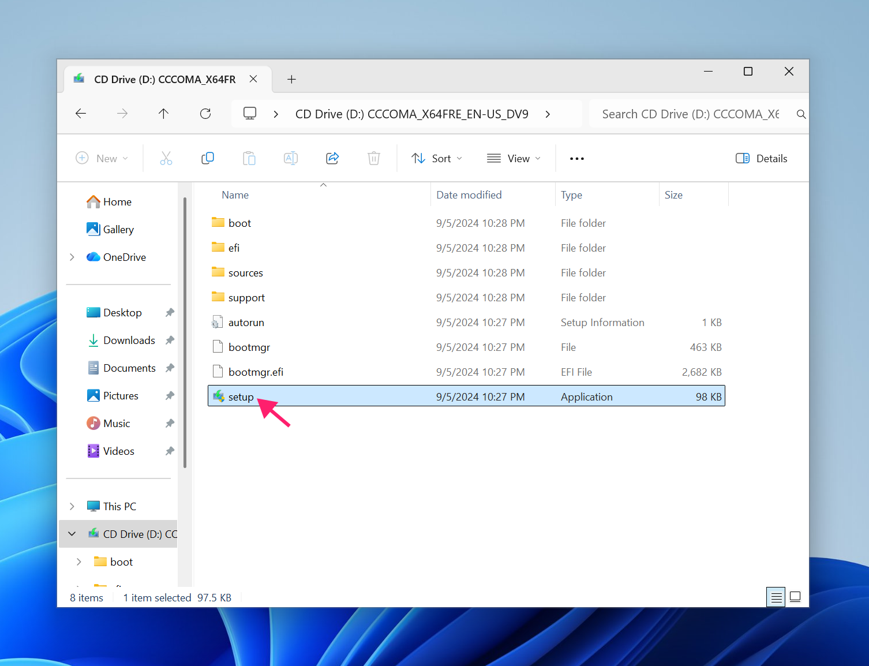
Task: Open the View dropdown menu
Action: 514,158
